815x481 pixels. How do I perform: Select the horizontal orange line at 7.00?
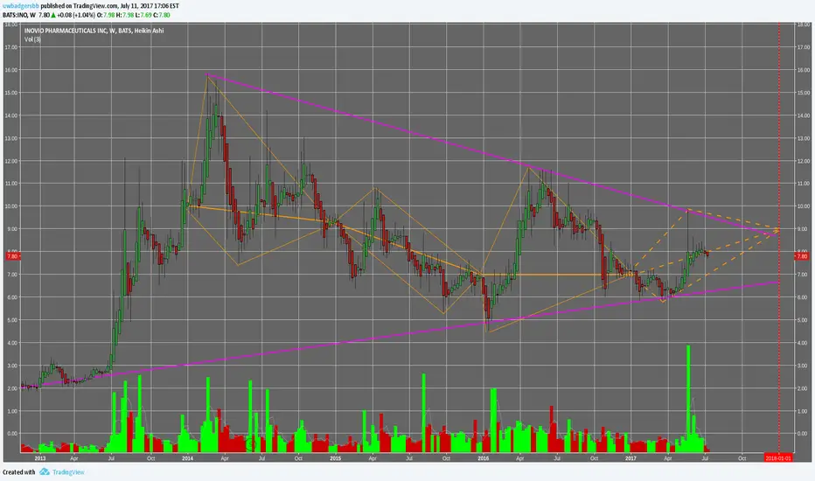(x=556, y=275)
